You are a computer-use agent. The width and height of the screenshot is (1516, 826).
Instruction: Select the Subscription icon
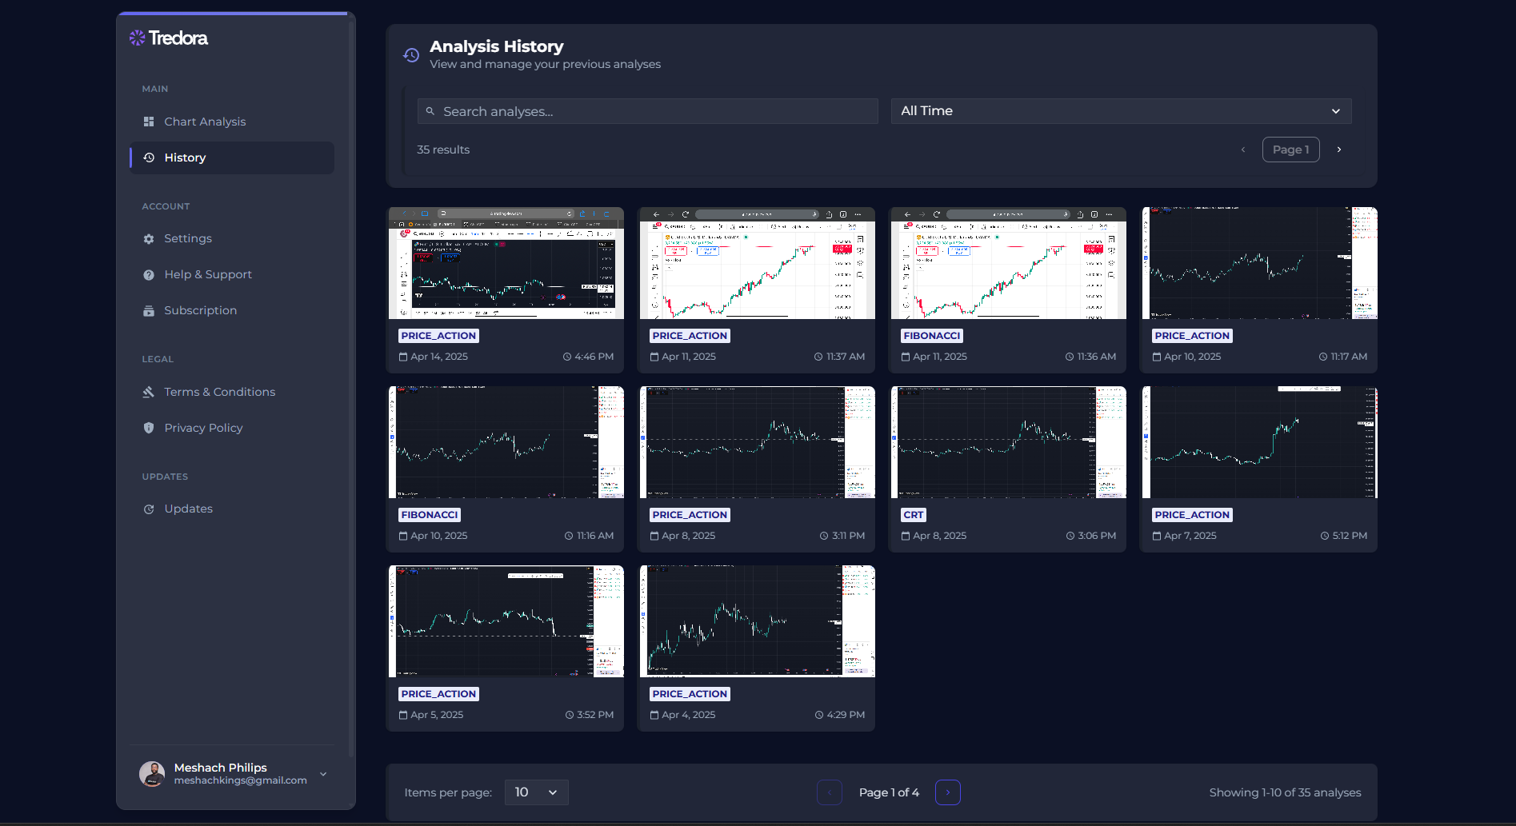click(x=149, y=310)
